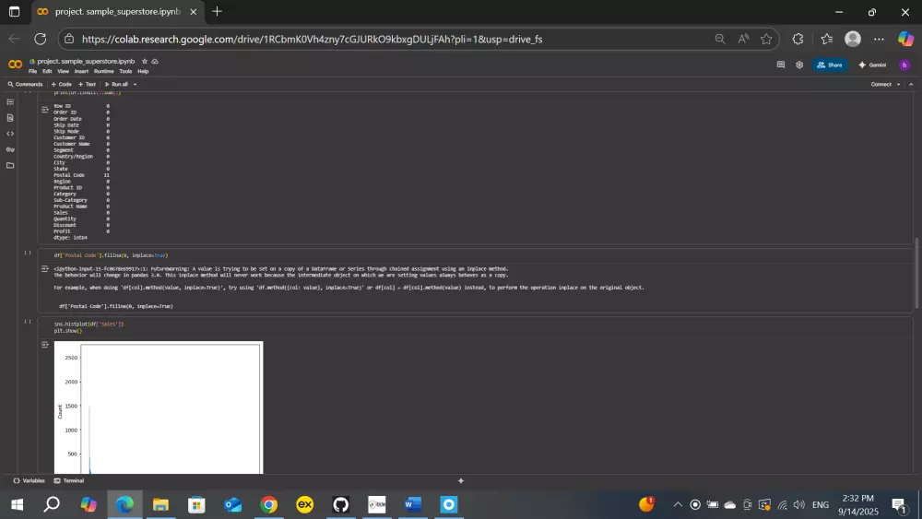The width and height of the screenshot is (922, 519).
Task: Open GitHub Desktop from taskbar
Action: [340, 504]
